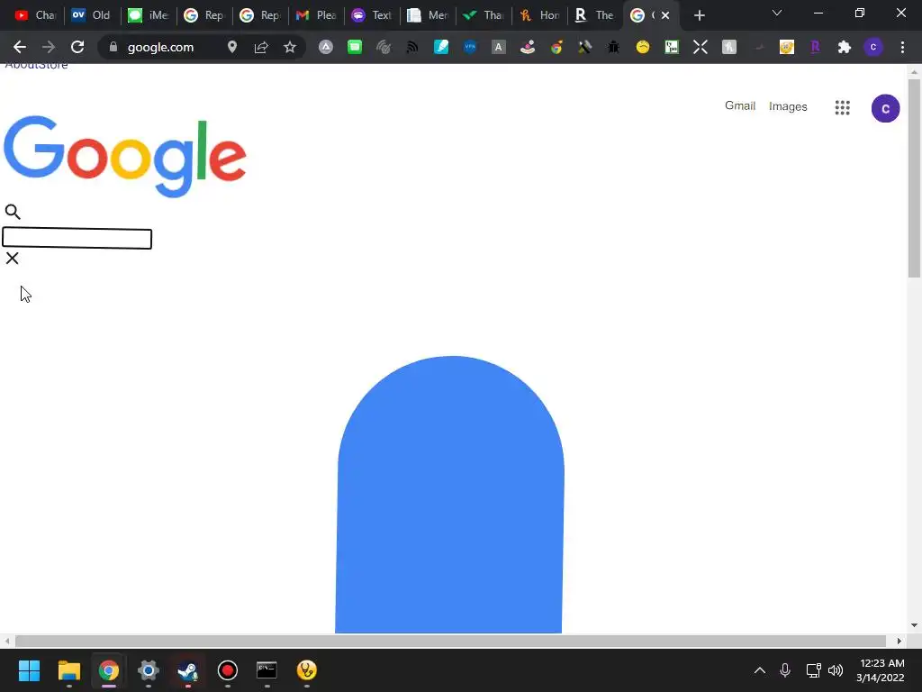Open the Images link
The width and height of the screenshot is (922, 692).
click(x=788, y=106)
